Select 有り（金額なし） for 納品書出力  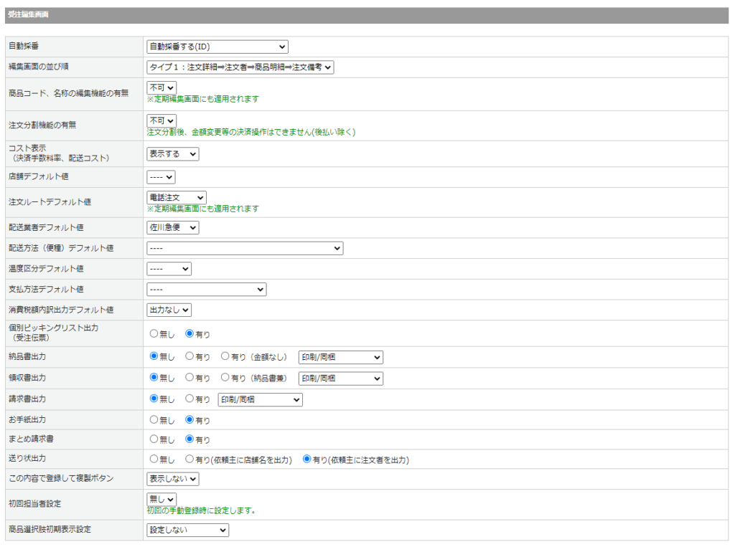(x=225, y=357)
